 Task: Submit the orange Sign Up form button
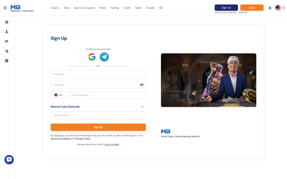coord(98,127)
